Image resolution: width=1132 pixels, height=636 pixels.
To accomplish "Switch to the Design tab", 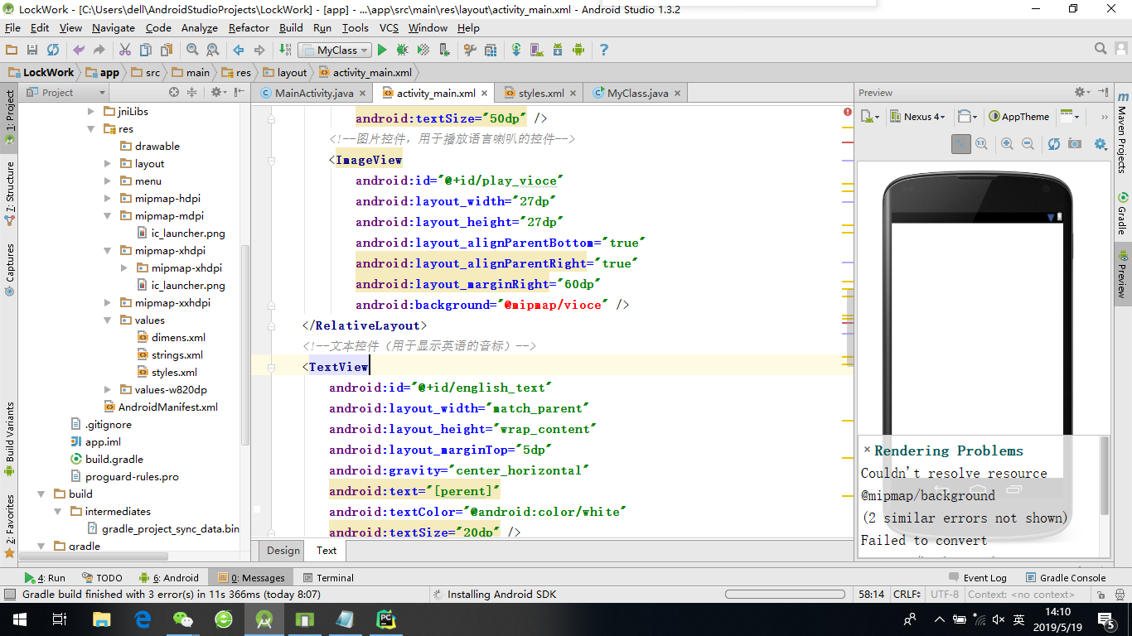I will pyautogui.click(x=283, y=551).
